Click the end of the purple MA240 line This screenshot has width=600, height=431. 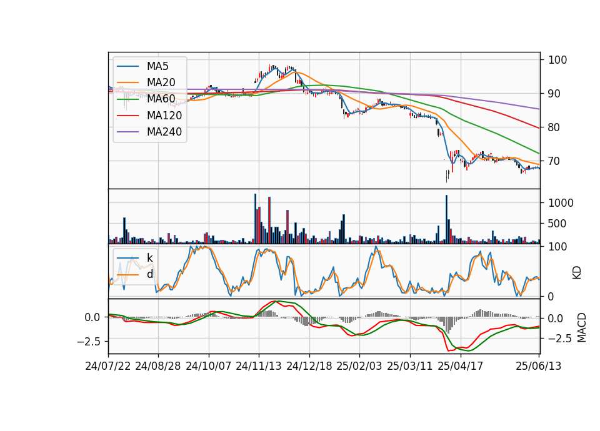tap(539, 109)
